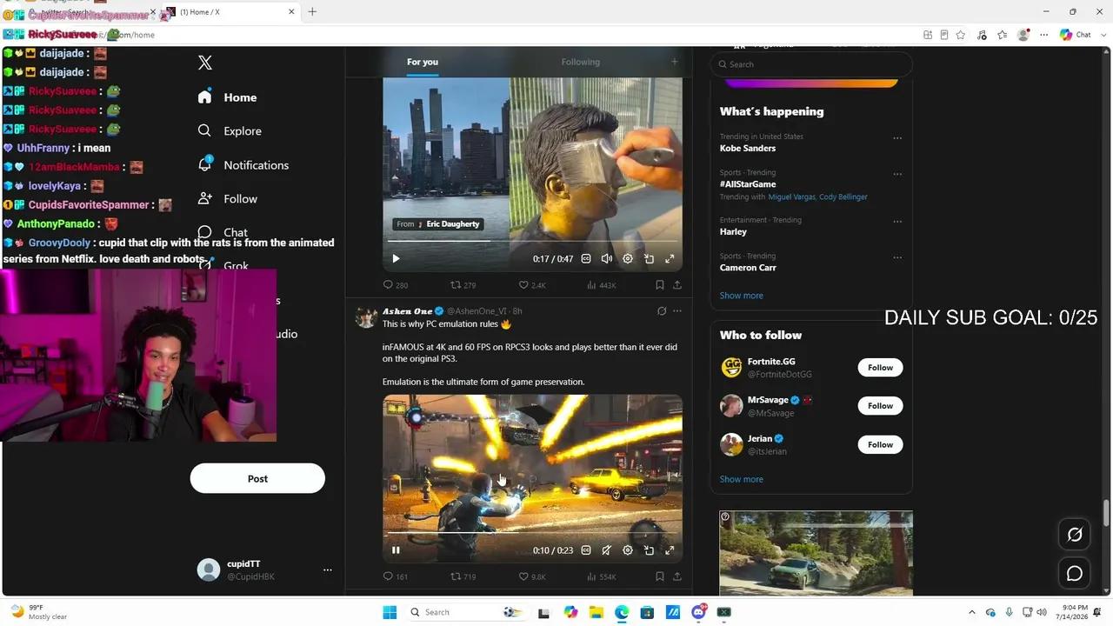
Task: Like the post with 9.8K likes
Action: point(532,576)
